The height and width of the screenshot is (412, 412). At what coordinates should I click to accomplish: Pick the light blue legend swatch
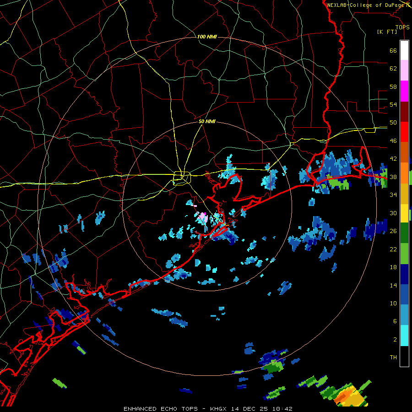pyautogui.click(x=404, y=315)
